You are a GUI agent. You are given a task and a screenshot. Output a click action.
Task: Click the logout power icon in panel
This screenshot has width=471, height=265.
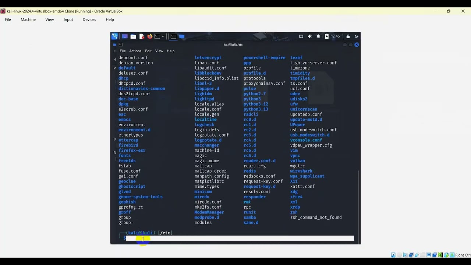pos(356,36)
